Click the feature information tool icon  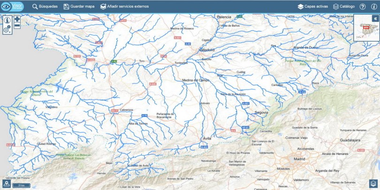pos(7,20)
